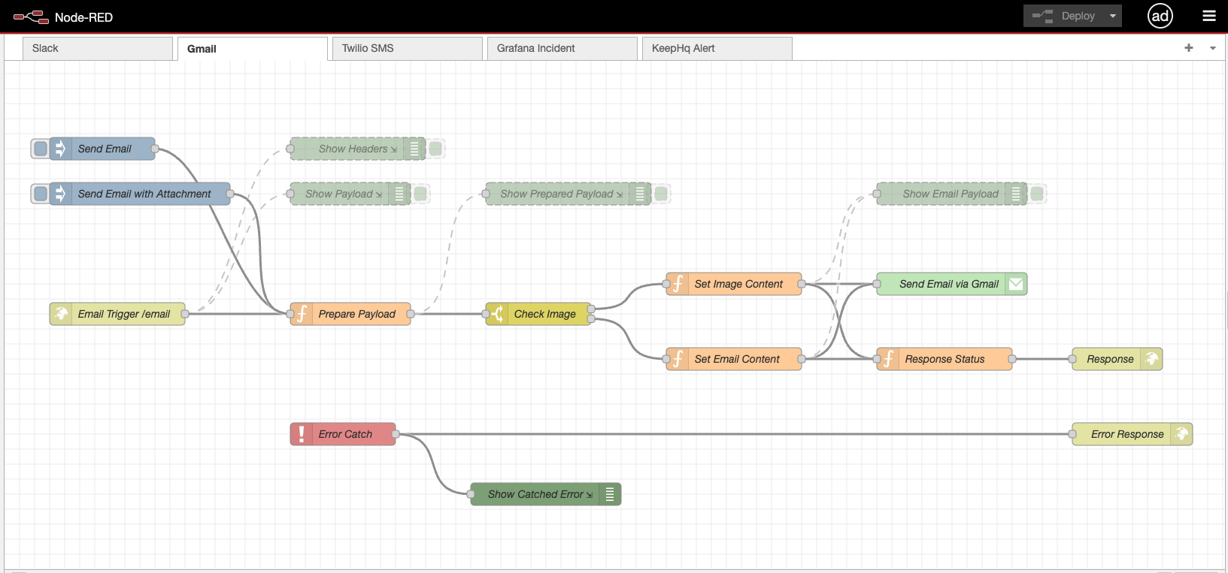Select the Show Email Payload node label
This screenshot has height=573, width=1228.
pos(951,194)
